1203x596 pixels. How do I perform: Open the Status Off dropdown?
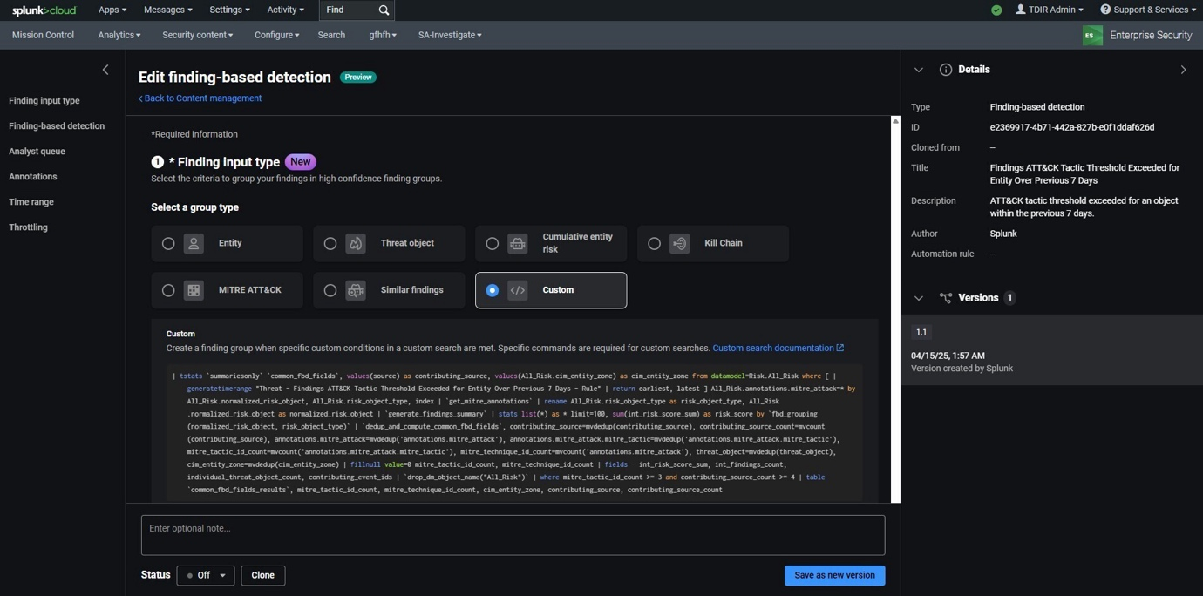[206, 575]
